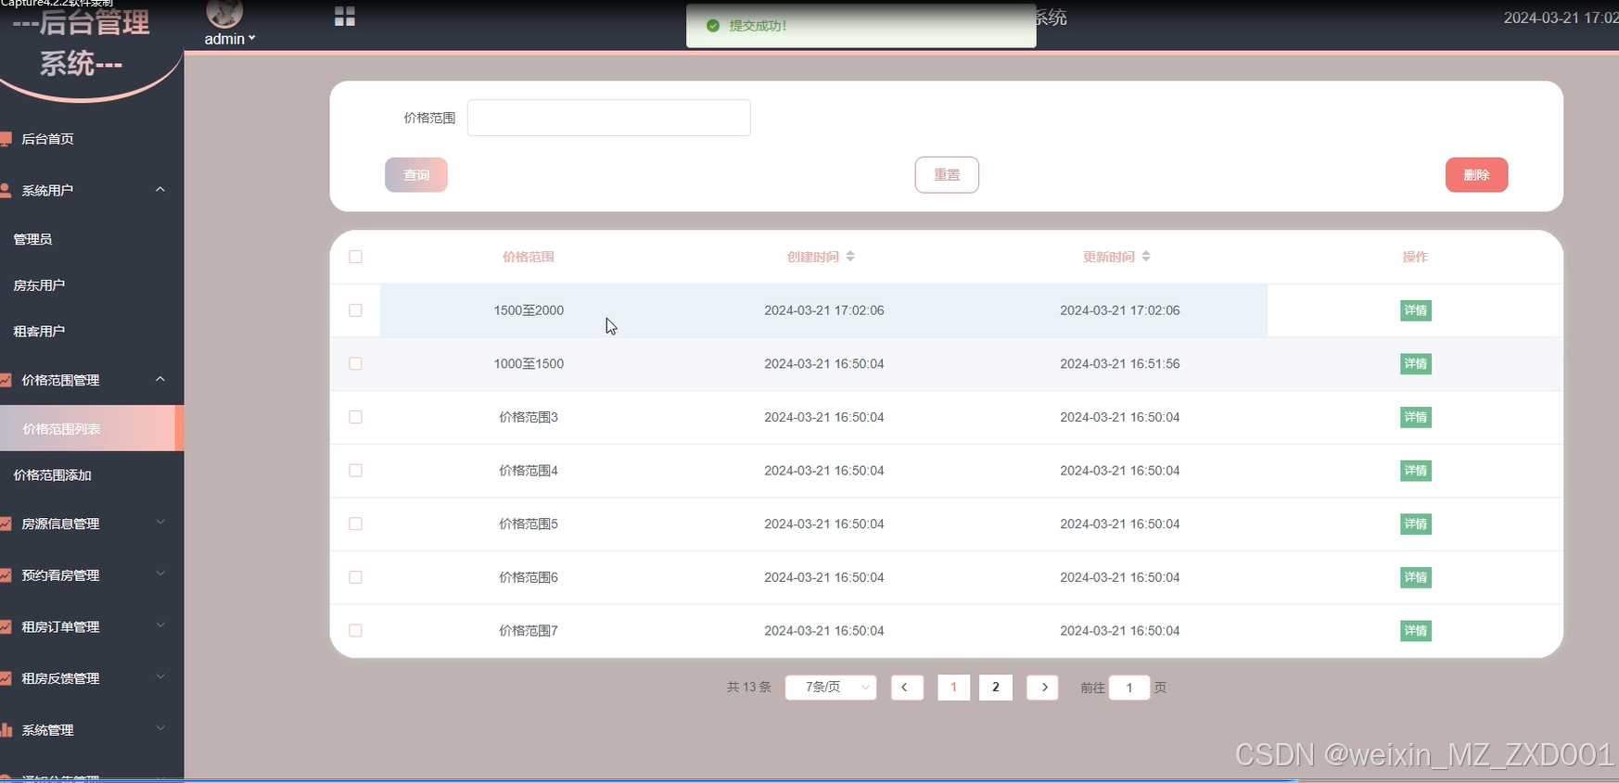Click the 价格范围管理 chart icon
Viewport: 1619px width, 783px height.
point(6,380)
